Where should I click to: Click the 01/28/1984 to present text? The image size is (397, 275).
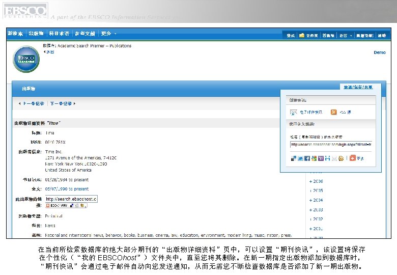coord(67,180)
